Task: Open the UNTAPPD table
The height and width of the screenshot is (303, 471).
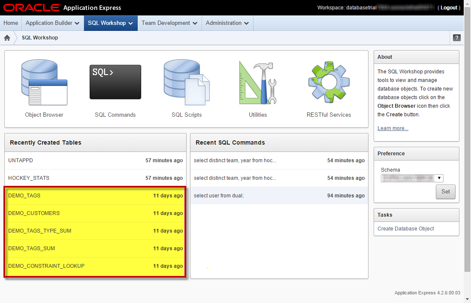Action: 96,161
